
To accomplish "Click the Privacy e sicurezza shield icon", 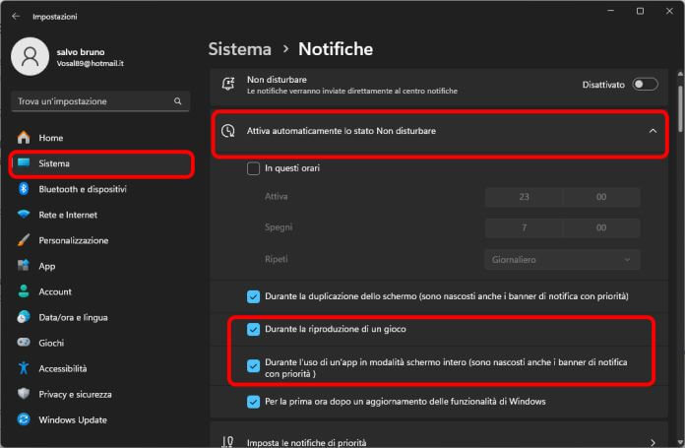I will (x=24, y=394).
